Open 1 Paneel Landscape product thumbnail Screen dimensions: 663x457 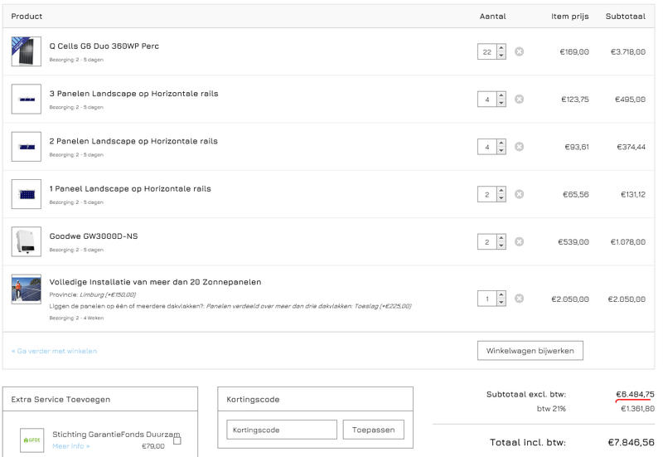click(x=27, y=194)
